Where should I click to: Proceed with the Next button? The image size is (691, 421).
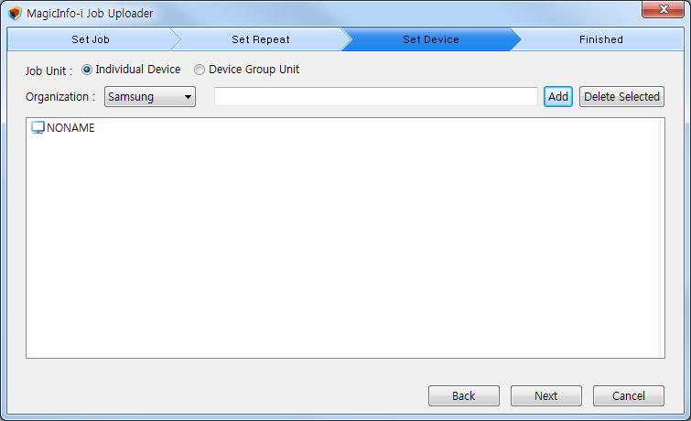[x=546, y=396]
